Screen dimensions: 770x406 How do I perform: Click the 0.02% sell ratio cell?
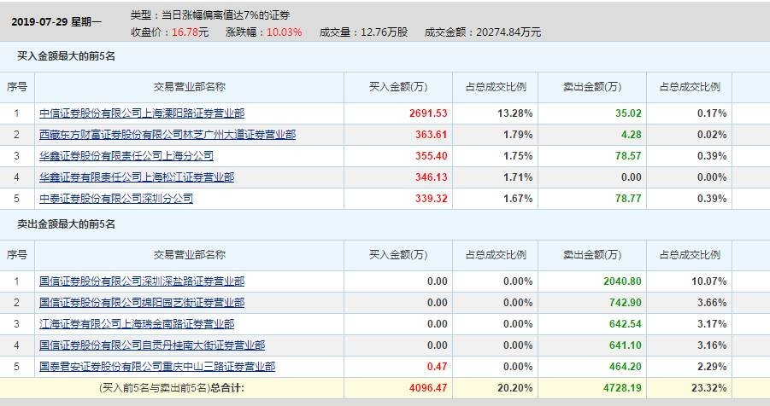pyautogui.click(x=712, y=135)
